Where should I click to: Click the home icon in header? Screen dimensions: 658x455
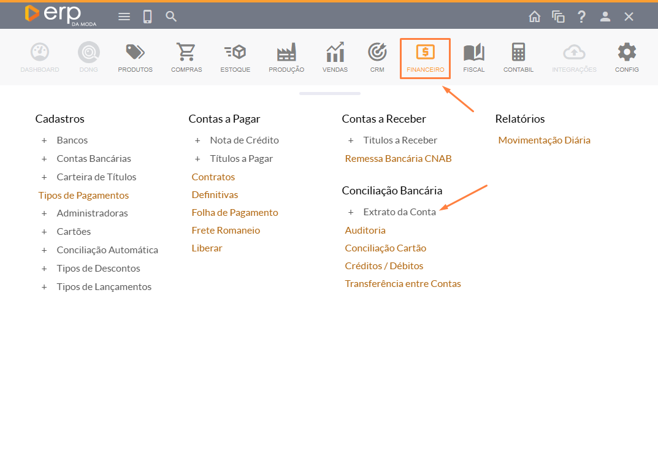pos(535,17)
